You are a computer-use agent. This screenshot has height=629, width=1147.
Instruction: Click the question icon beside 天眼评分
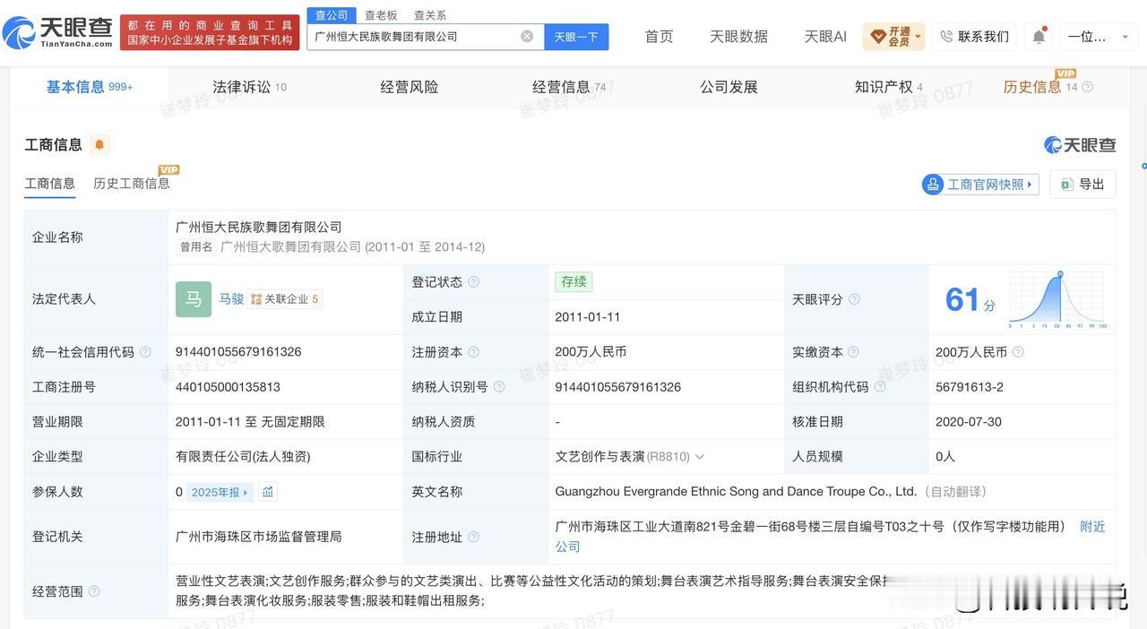click(854, 299)
